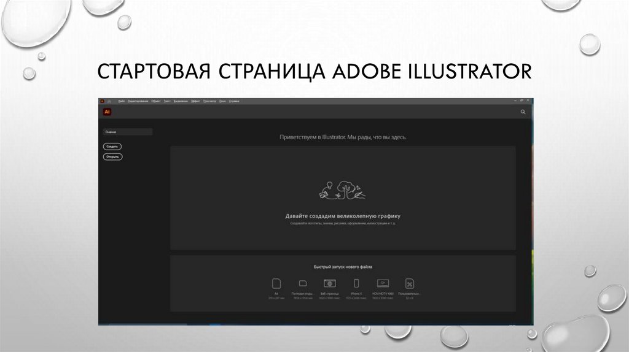Screen dimensions: 629x352
Task: Open the Окно menu
Action: (x=222, y=101)
